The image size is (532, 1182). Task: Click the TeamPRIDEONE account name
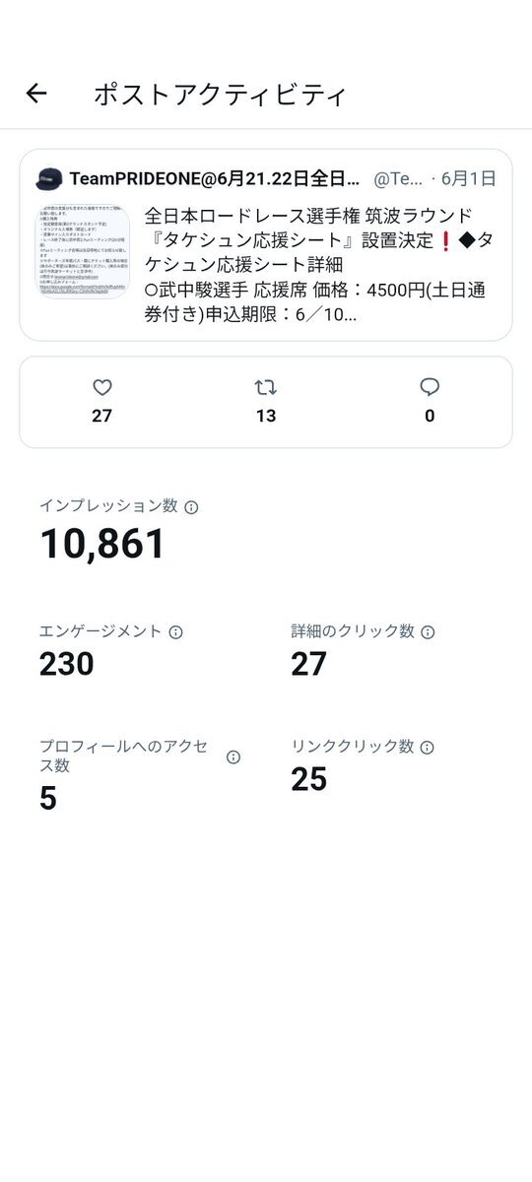(215, 178)
